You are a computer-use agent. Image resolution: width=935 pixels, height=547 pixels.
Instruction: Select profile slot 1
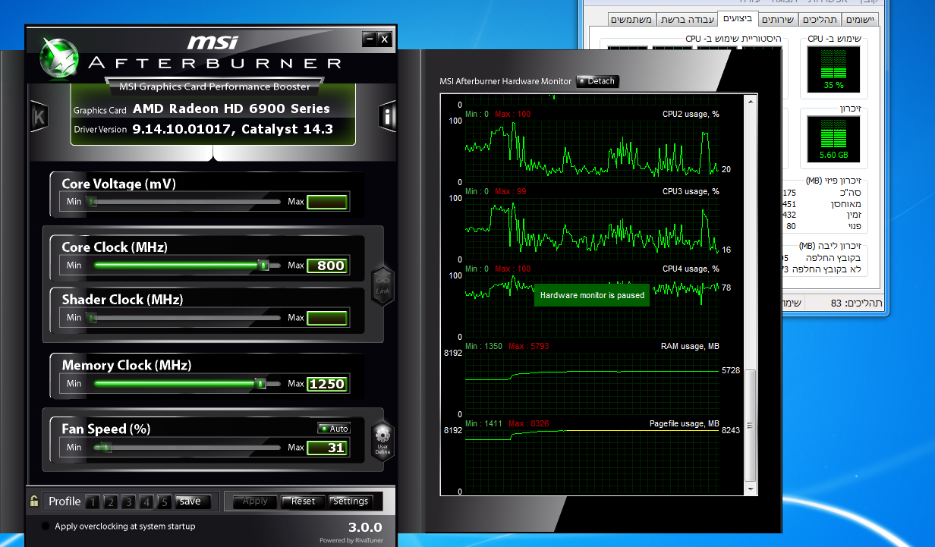pos(92,501)
